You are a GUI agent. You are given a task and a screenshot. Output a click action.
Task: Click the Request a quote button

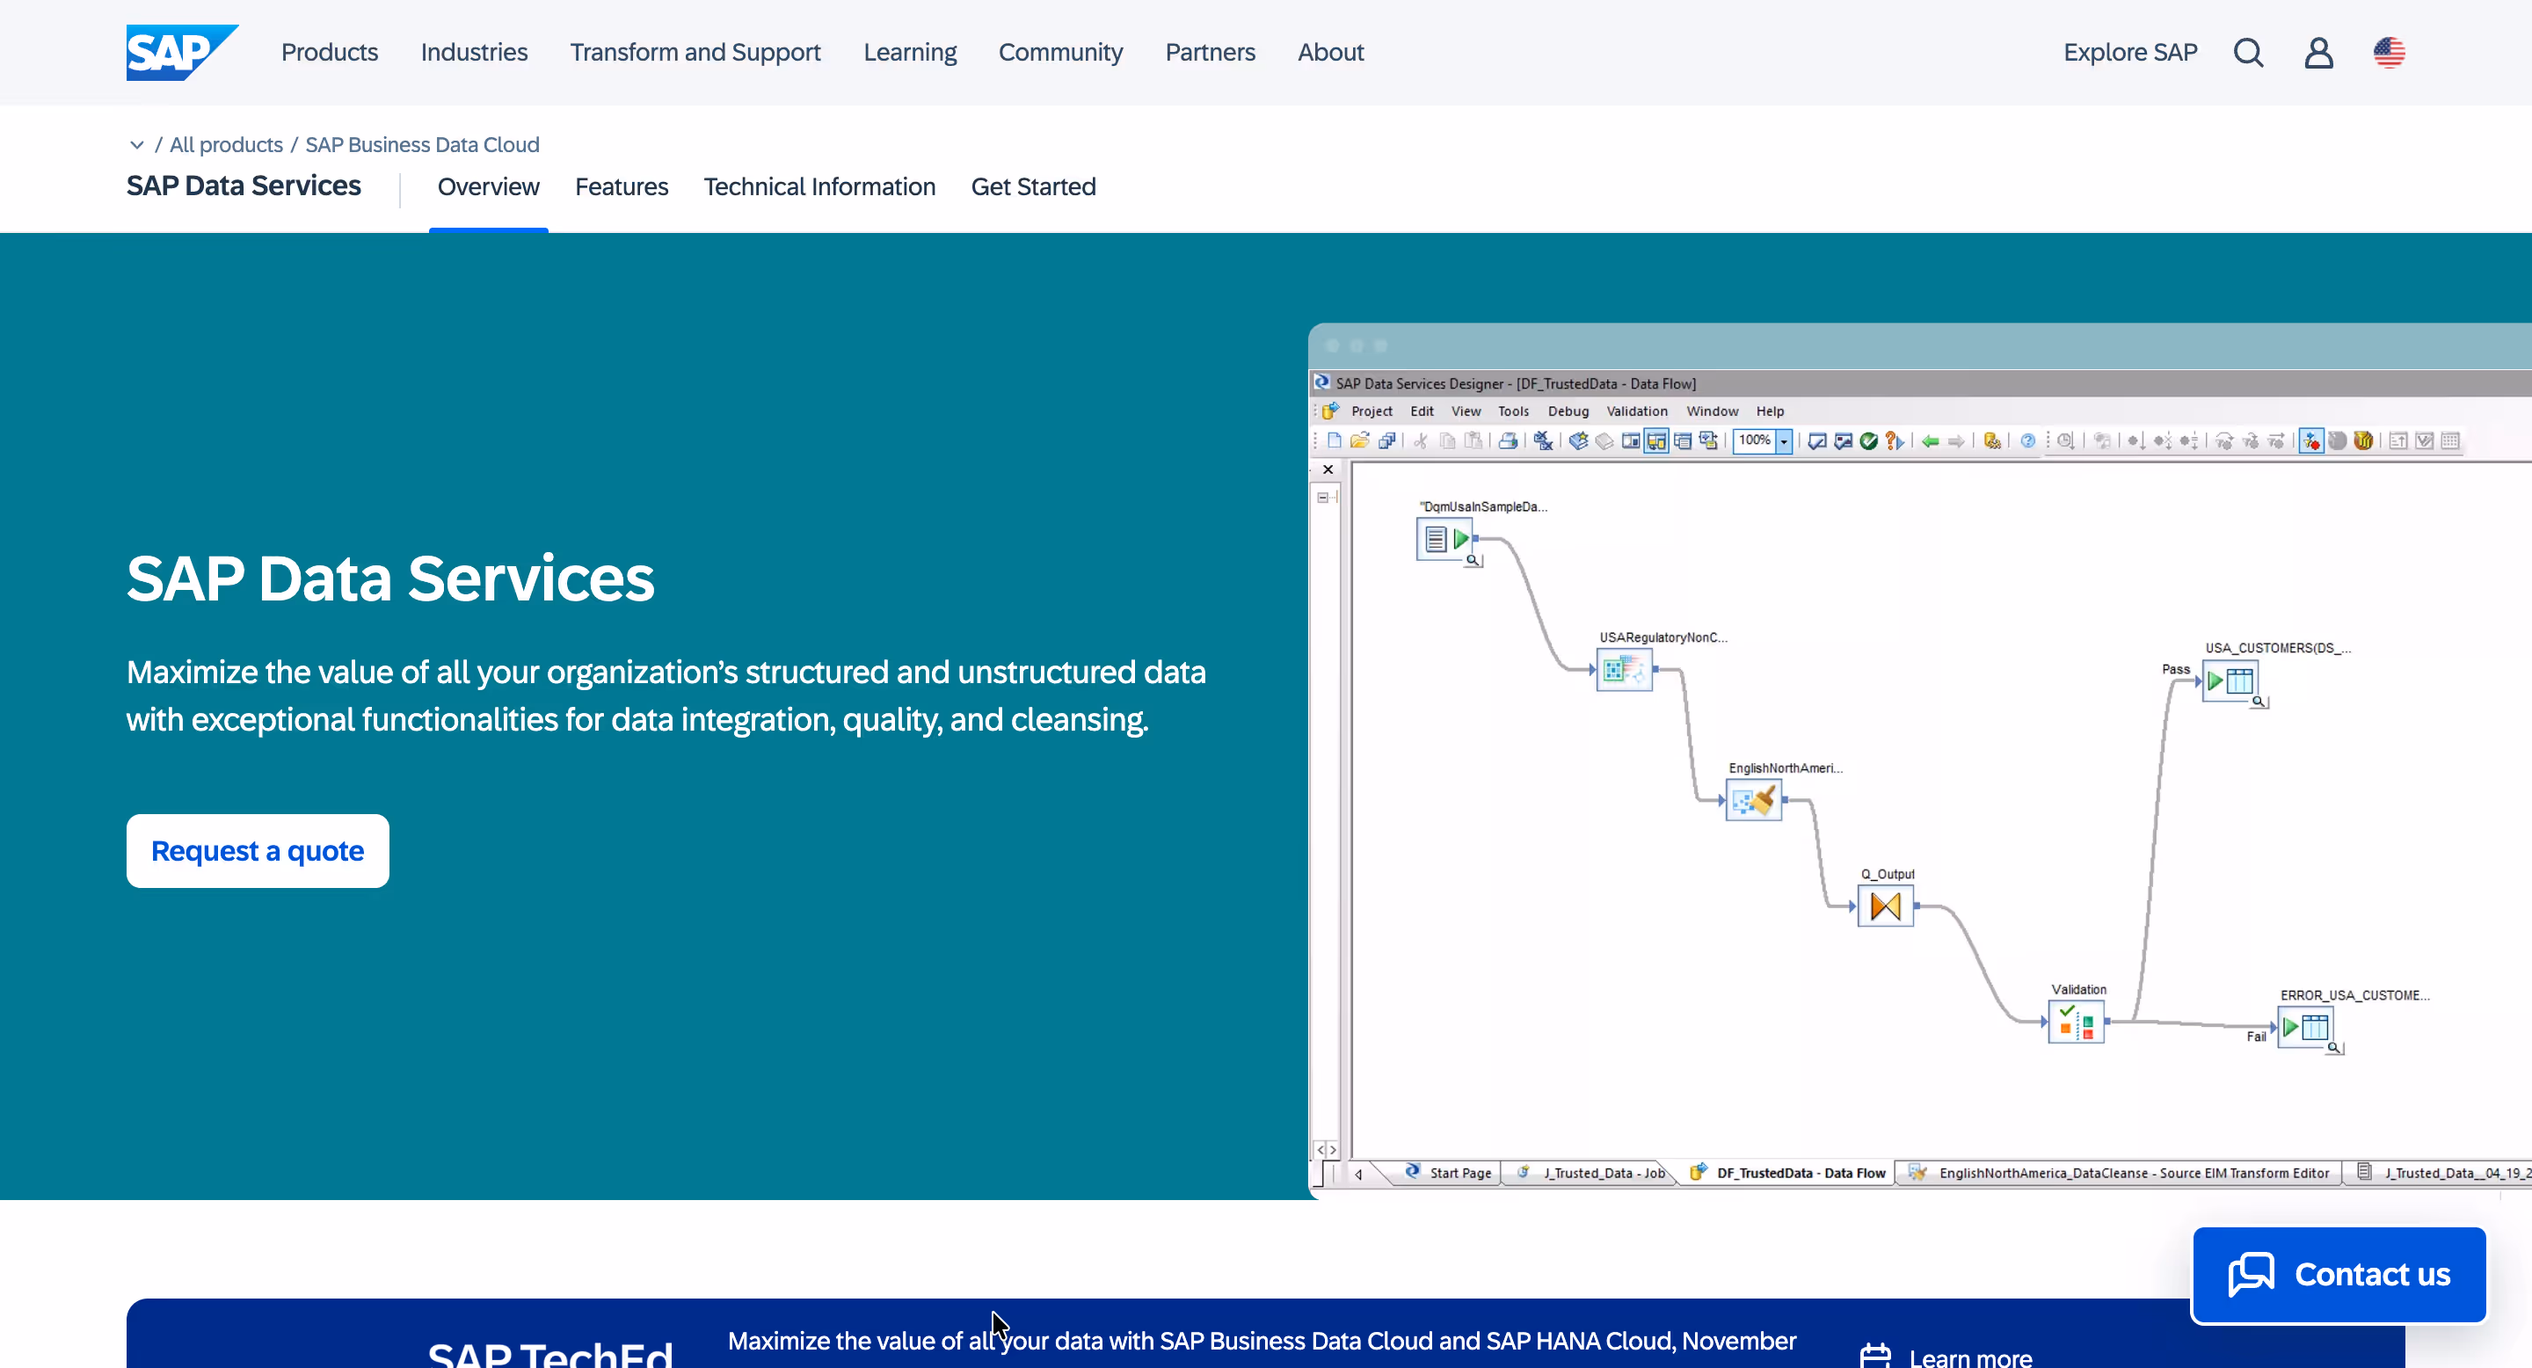[258, 850]
